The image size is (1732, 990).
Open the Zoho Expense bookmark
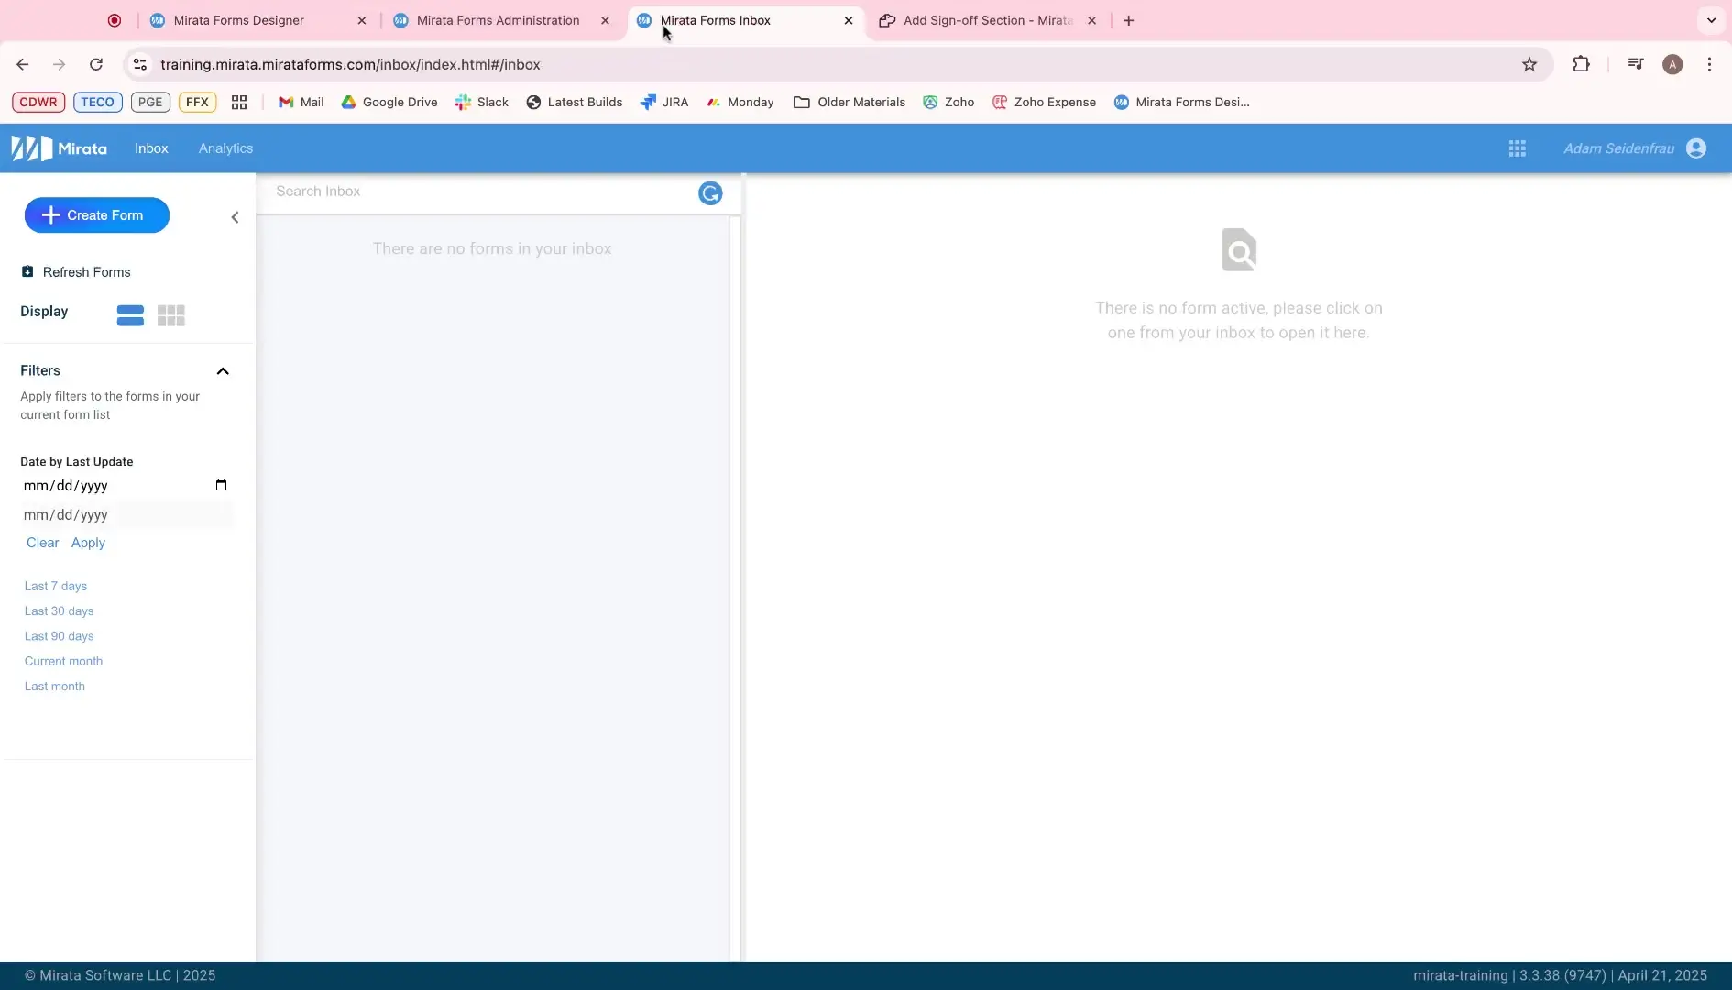pyautogui.click(x=1045, y=102)
